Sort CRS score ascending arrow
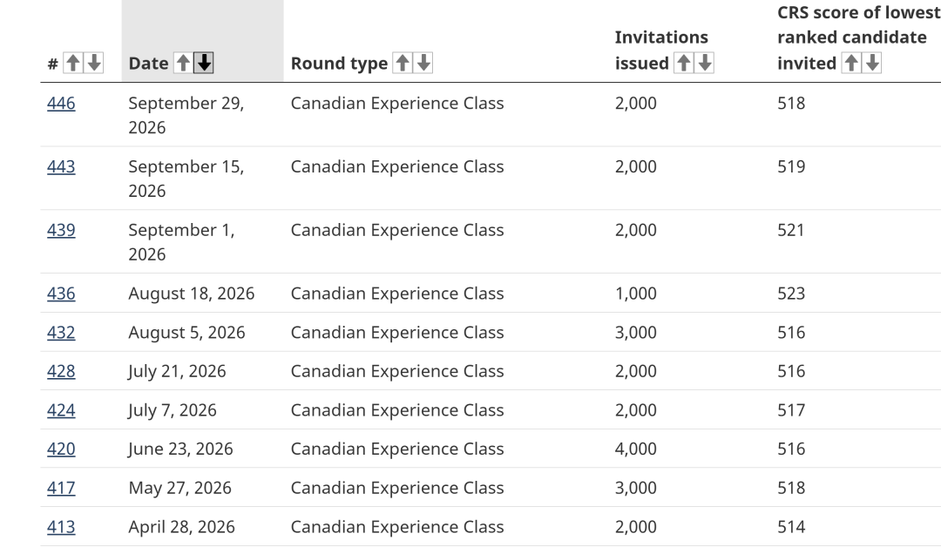 [x=851, y=63]
